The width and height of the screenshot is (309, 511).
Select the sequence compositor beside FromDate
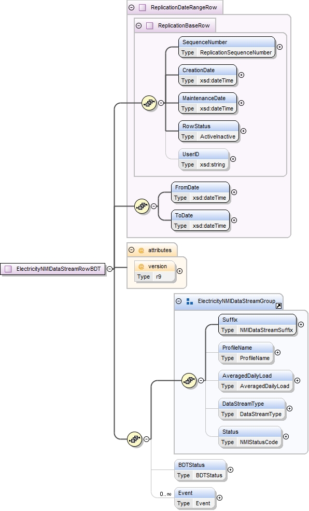(142, 206)
